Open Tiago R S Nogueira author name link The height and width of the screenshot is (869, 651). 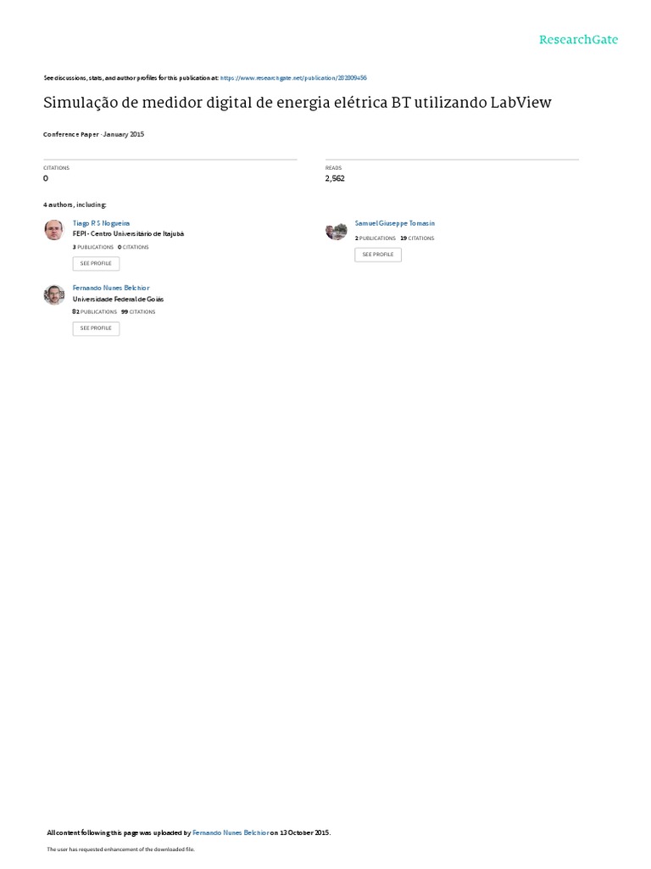(102, 223)
